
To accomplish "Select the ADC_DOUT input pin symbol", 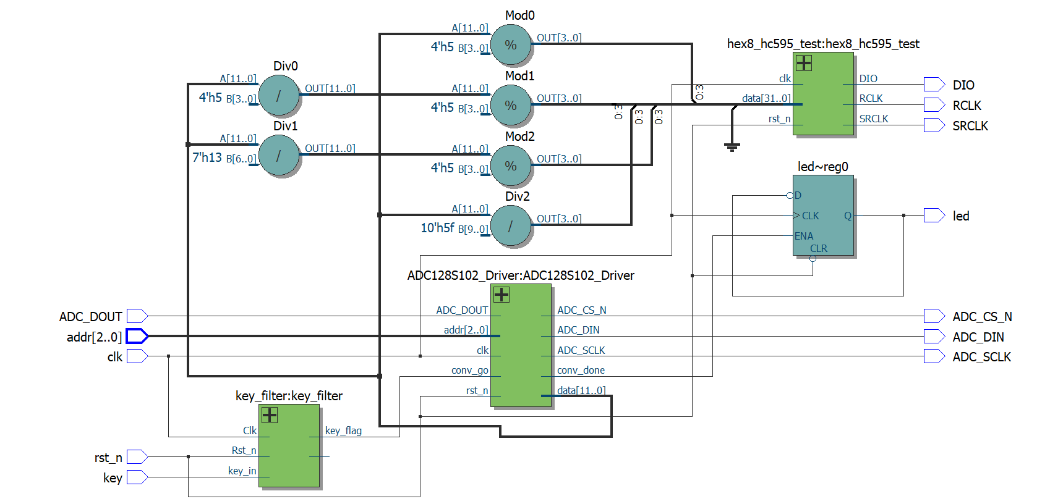I will click(x=137, y=316).
